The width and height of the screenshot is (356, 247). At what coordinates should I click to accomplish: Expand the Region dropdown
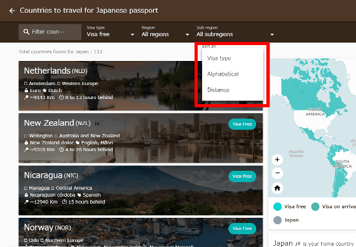pyautogui.click(x=165, y=32)
